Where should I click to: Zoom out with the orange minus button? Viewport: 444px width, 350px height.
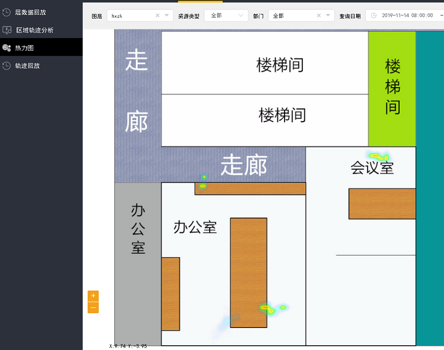[x=93, y=307]
